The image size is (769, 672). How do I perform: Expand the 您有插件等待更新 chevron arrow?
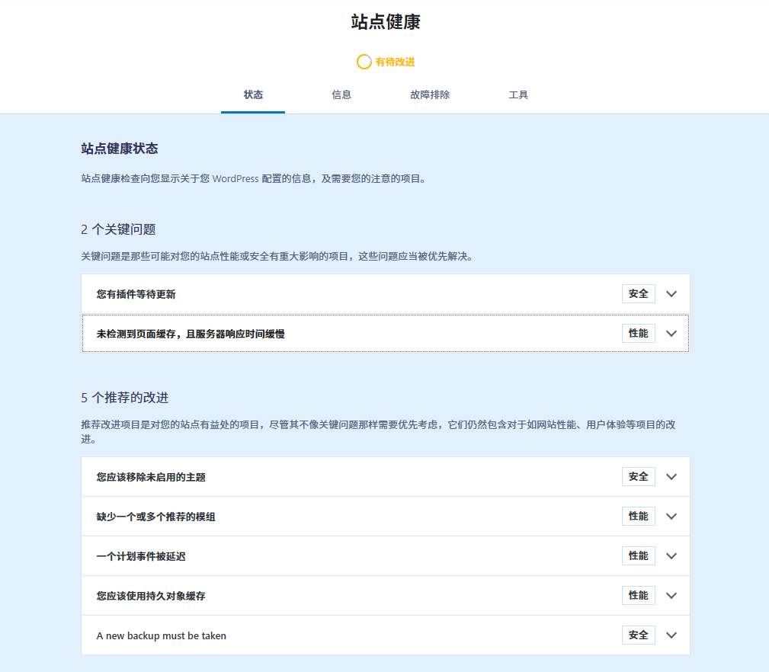tap(671, 294)
